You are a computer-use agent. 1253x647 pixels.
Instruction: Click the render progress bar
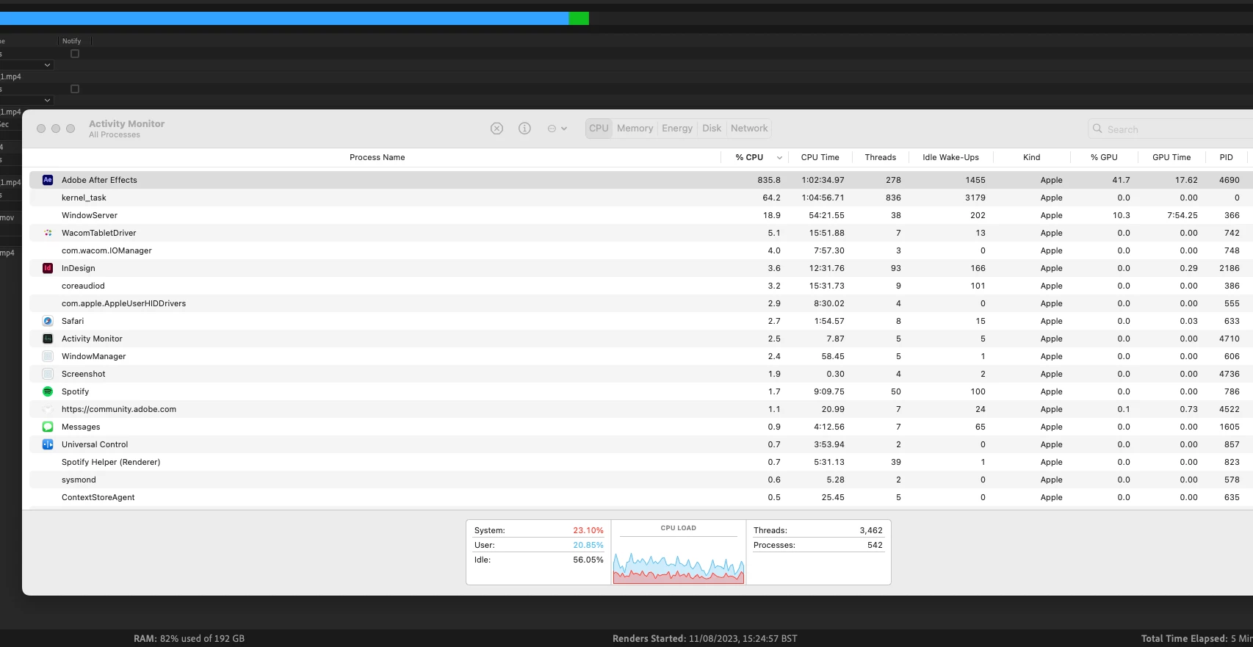click(295, 18)
